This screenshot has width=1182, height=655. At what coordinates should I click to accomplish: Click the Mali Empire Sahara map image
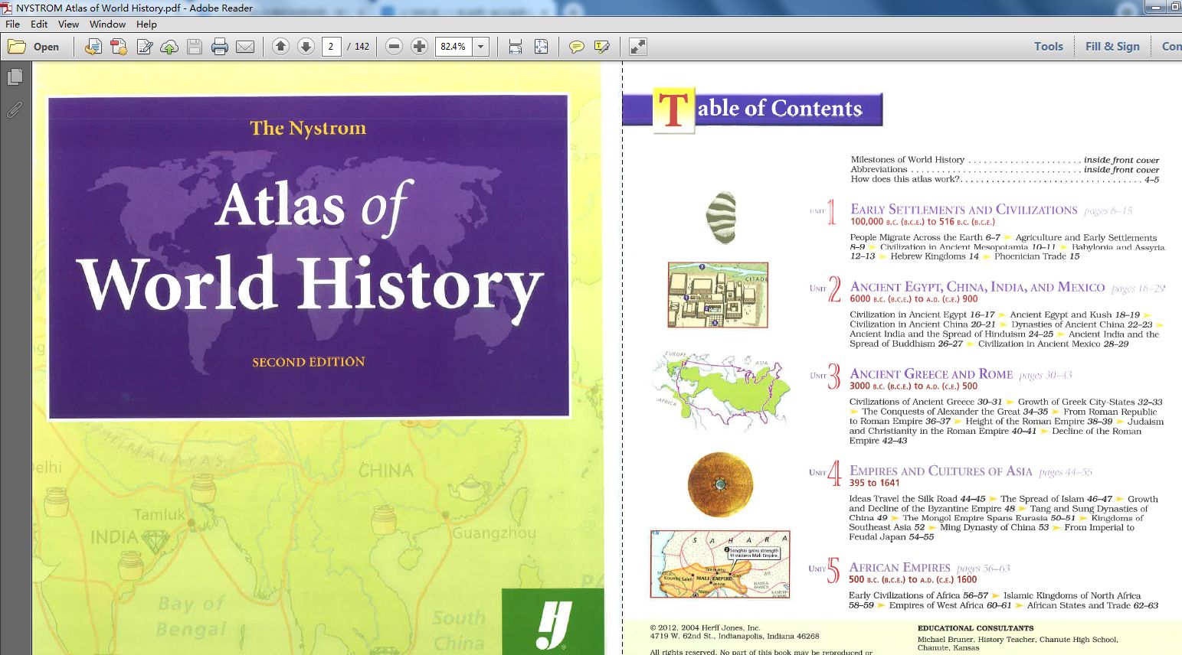coord(720,565)
